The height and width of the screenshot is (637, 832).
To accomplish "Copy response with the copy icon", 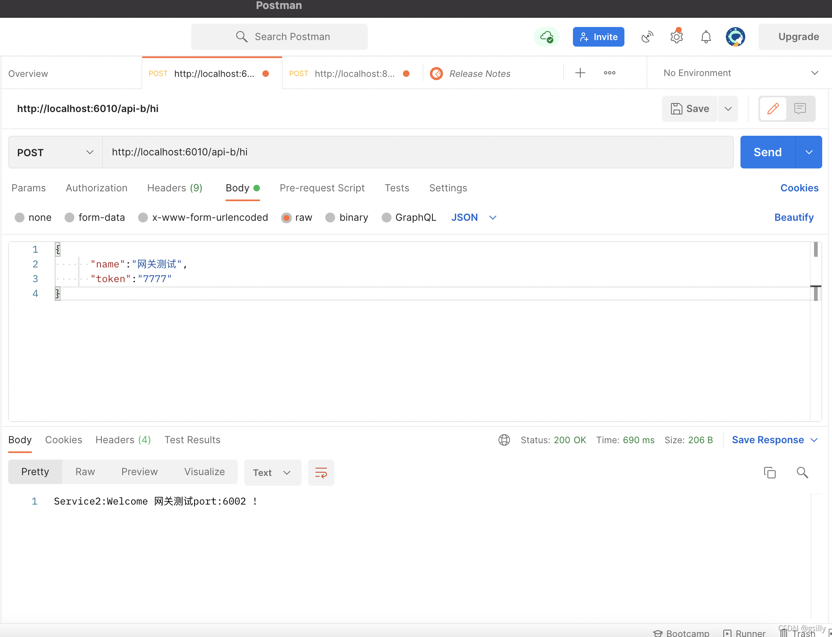I will [769, 473].
